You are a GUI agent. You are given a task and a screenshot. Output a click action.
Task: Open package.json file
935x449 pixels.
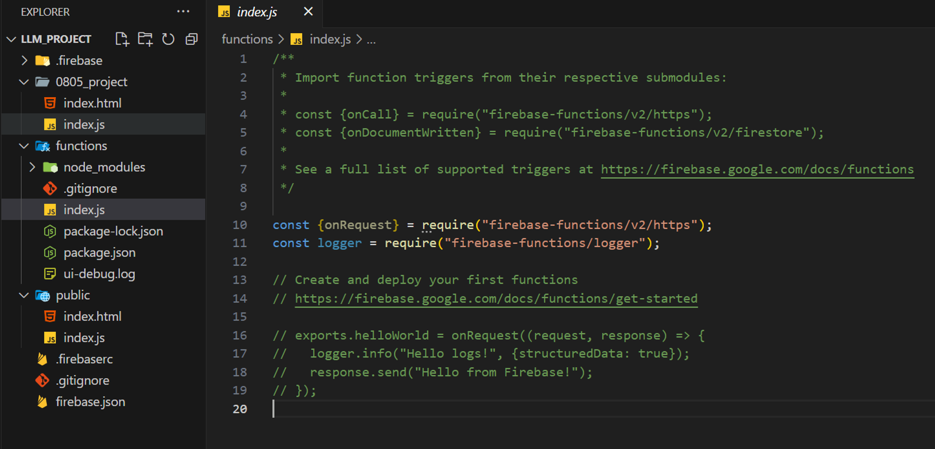click(100, 253)
